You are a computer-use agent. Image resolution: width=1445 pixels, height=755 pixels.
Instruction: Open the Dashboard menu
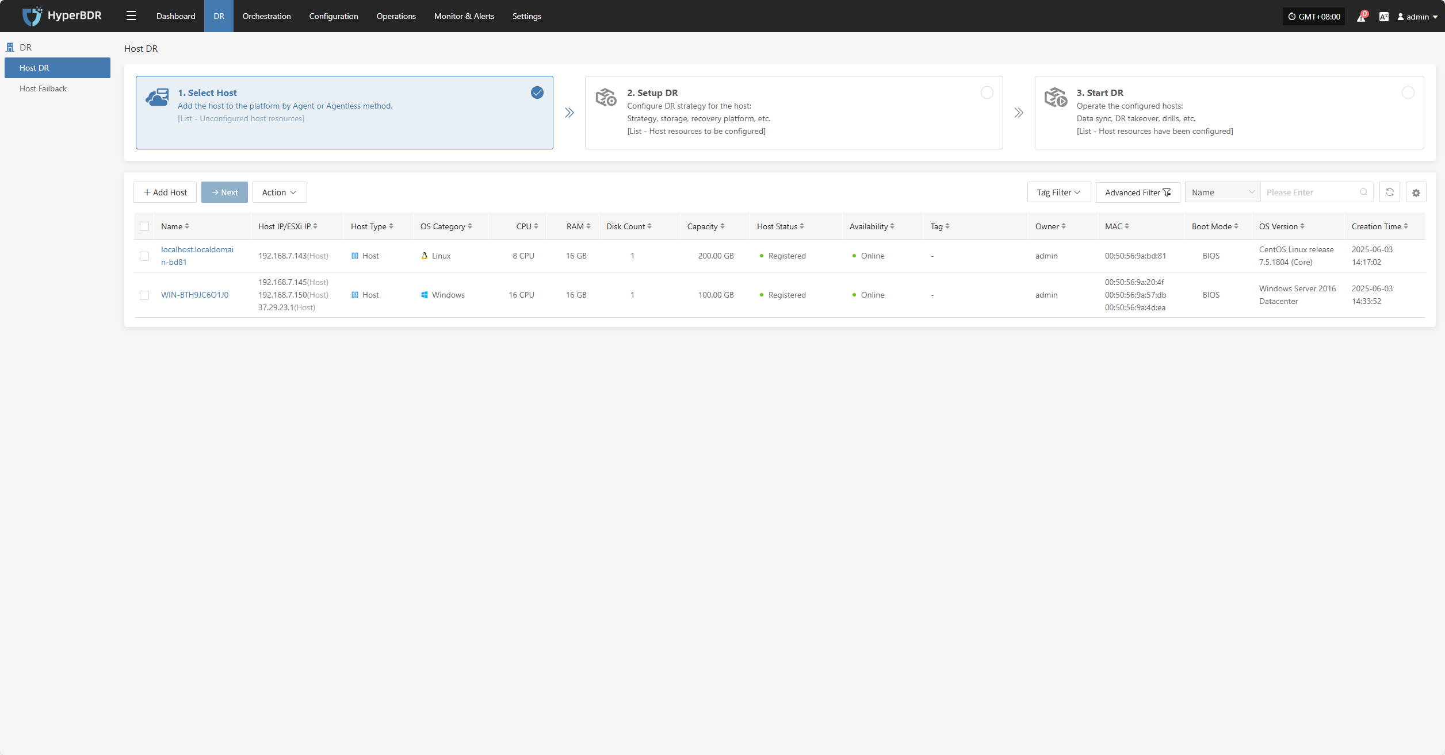(x=175, y=16)
